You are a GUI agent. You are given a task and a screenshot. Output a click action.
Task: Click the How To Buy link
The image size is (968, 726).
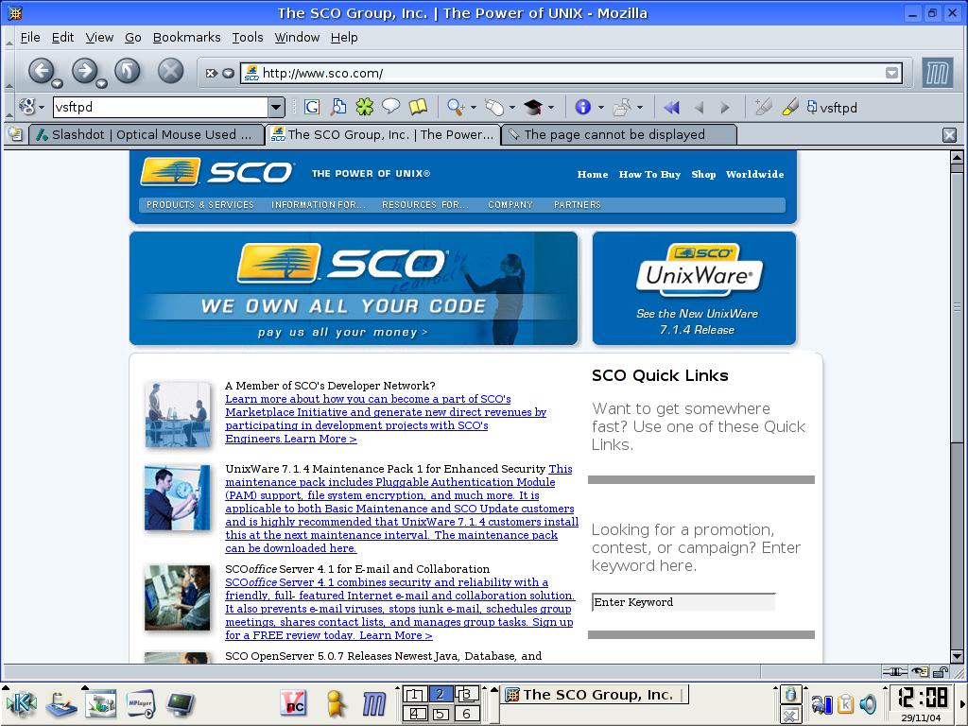[649, 174]
